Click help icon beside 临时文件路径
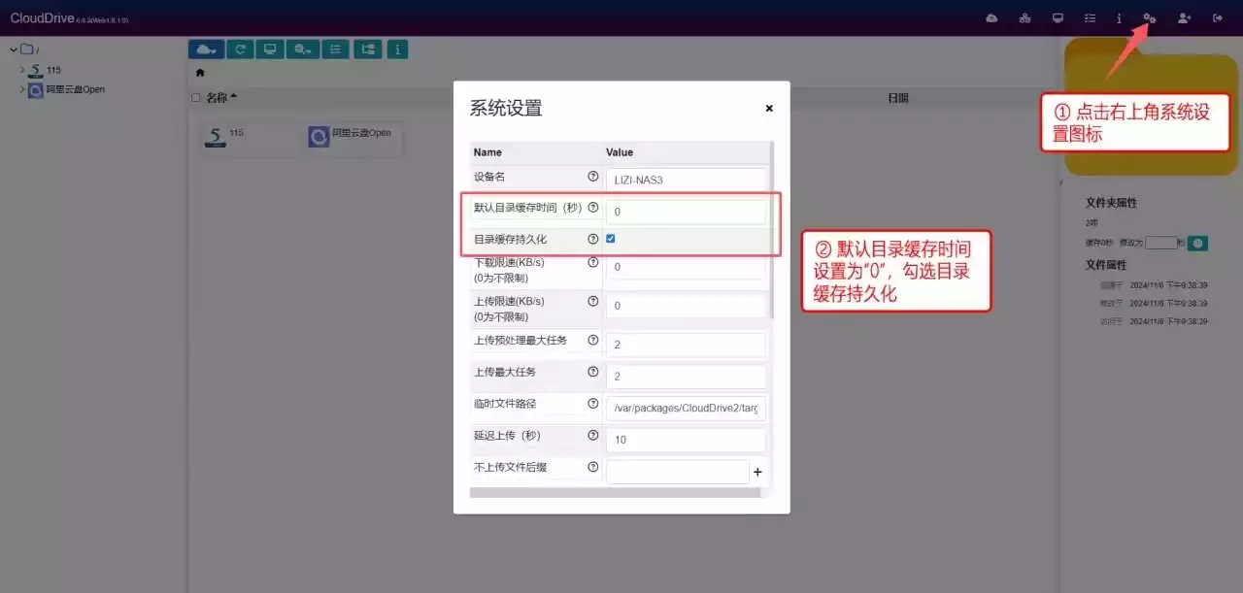This screenshot has width=1243, height=593. (x=593, y=404)
